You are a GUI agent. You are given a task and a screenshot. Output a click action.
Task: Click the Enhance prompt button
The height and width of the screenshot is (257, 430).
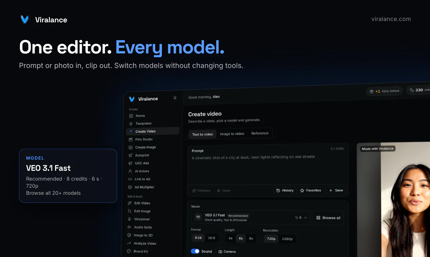pos(201,191)
